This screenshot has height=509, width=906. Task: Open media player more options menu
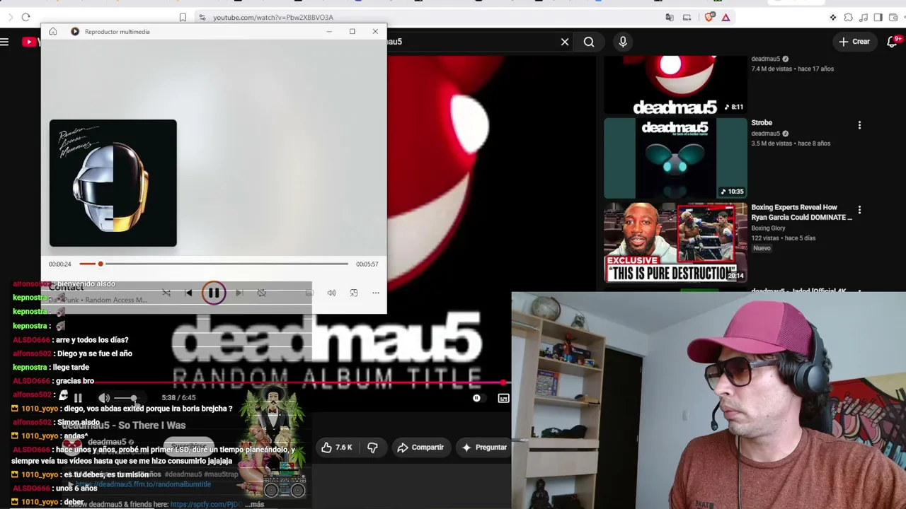pos(376,293)
